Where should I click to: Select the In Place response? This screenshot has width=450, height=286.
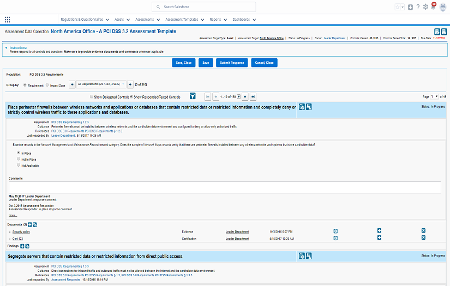(x=19, y=153)
